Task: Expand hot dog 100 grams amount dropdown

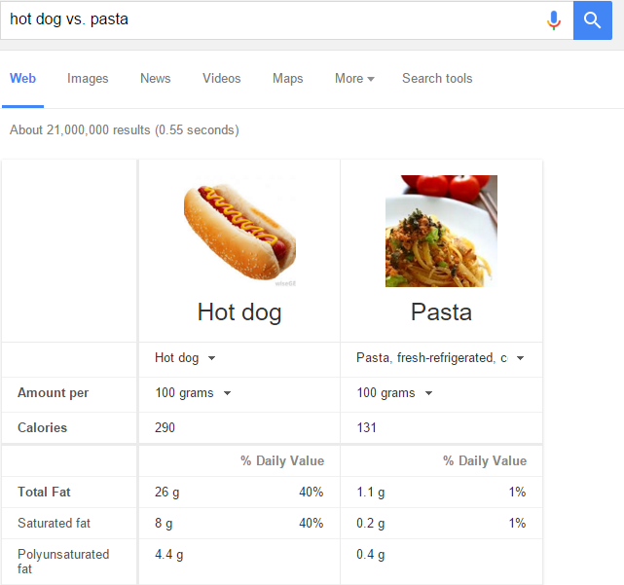Action: tap(193, 393)
